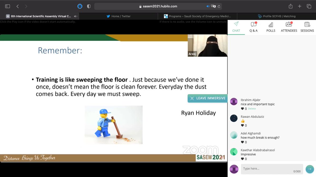The width and height of the screenshot is (316, 177).
Task: Open the Polls panel
Action: click(x=271, y=27)
